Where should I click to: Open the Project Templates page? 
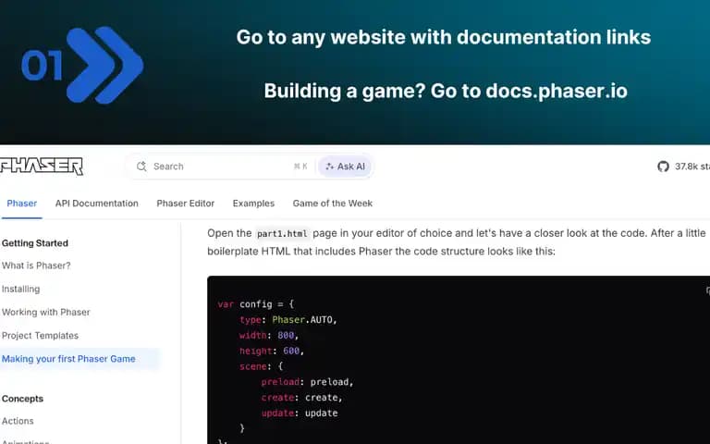pyautogui.click(x=40, y=336)
